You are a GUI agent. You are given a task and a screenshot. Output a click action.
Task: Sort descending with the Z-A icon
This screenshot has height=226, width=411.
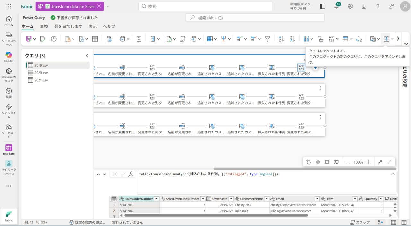(x=293, y=39)
